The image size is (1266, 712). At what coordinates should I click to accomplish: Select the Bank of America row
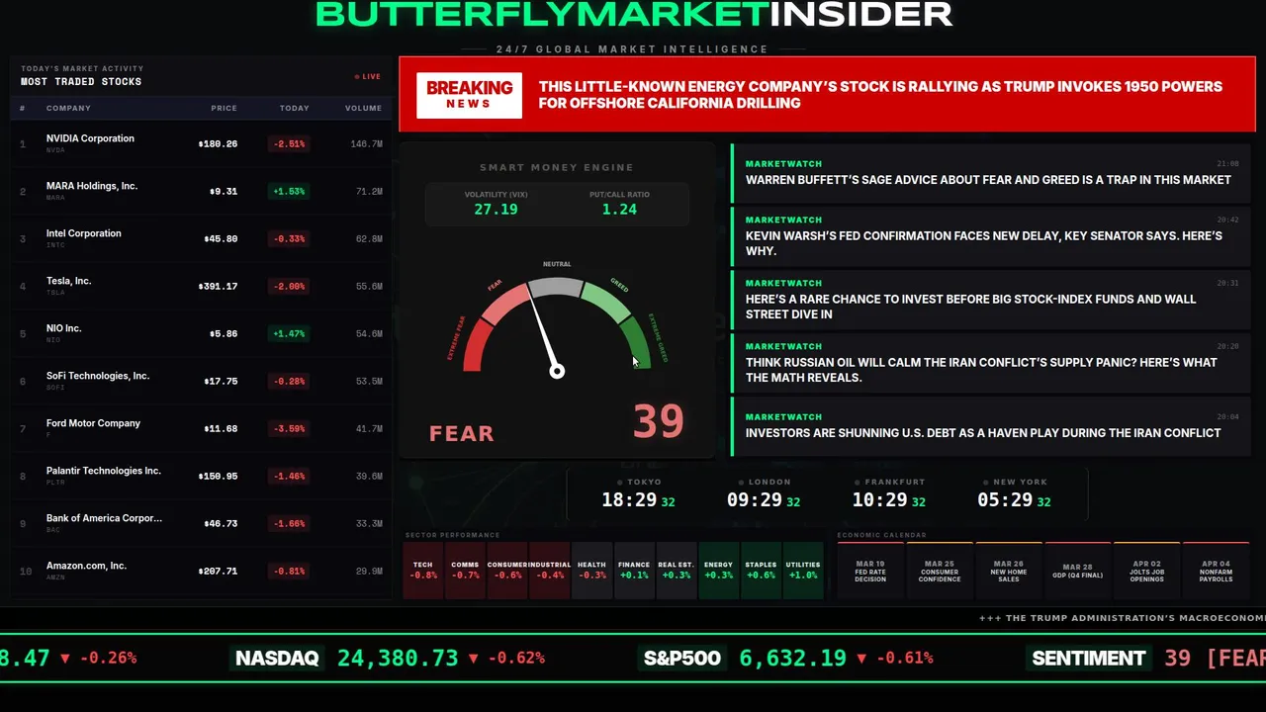(x=202, y=523)
